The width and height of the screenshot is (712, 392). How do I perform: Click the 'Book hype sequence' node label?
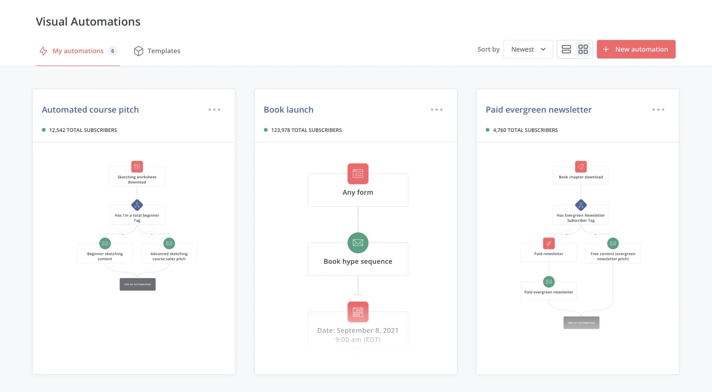(x=358, y=261)
